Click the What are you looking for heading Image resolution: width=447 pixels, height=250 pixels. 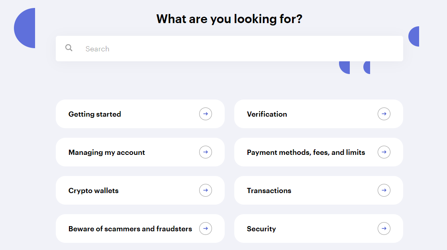pyautogui.click(x=229, y=19)
